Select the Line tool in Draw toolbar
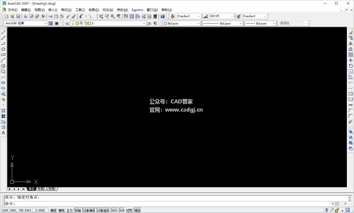 pyautogui.click(x=3, y=32)
